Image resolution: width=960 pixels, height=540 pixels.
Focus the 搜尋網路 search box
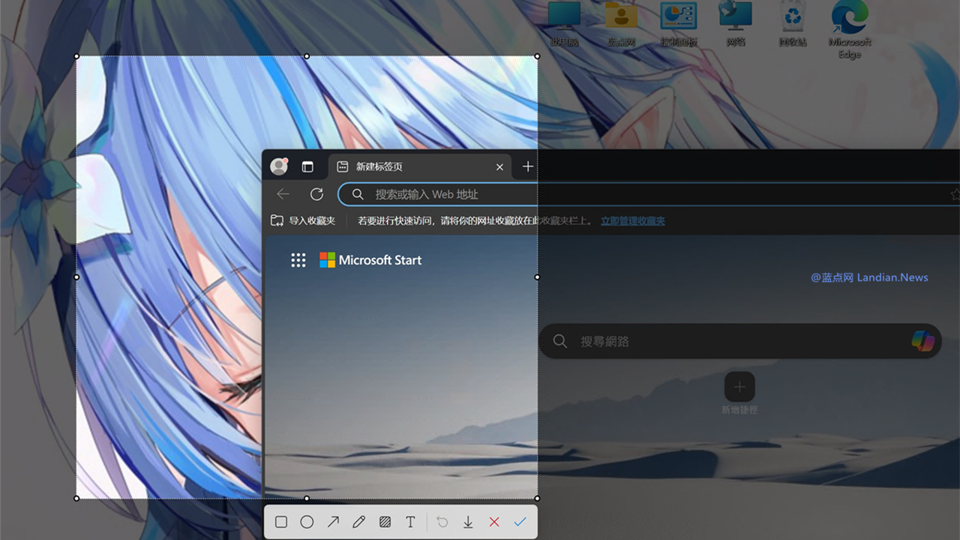740,341
